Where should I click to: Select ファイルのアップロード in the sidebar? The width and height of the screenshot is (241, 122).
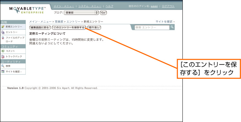(13, 39)
